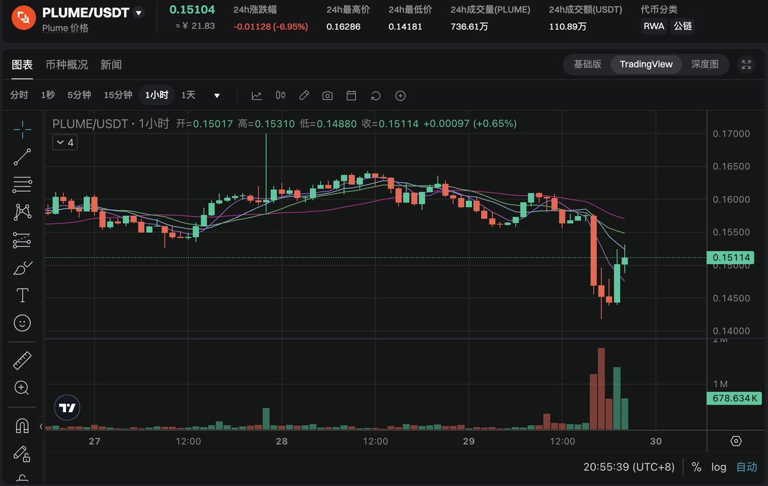Toggle log scale mode
768x486 pixels.
pos(719,467)
